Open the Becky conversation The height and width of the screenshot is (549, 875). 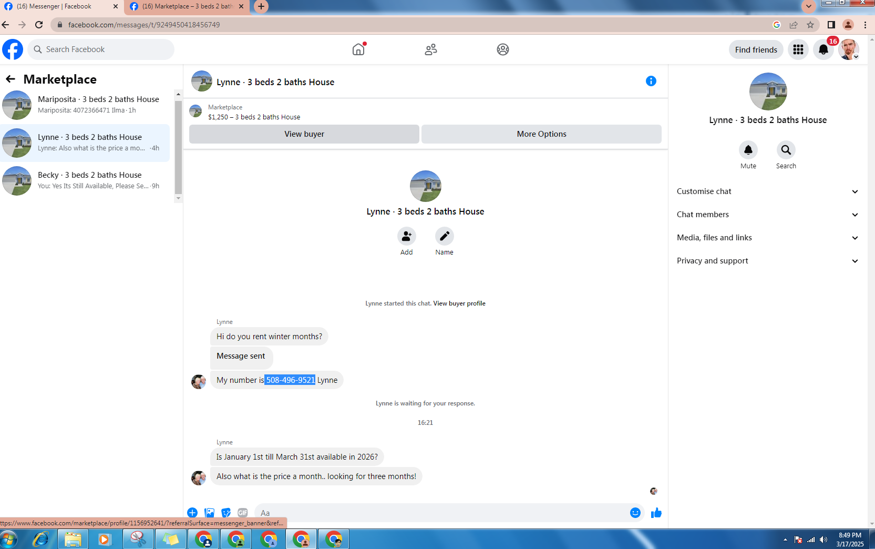click(85, 180)
